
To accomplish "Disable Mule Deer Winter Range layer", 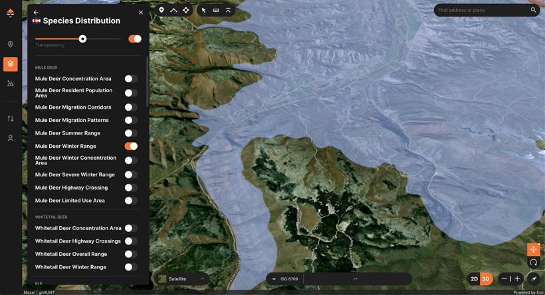I will point(131,147).
